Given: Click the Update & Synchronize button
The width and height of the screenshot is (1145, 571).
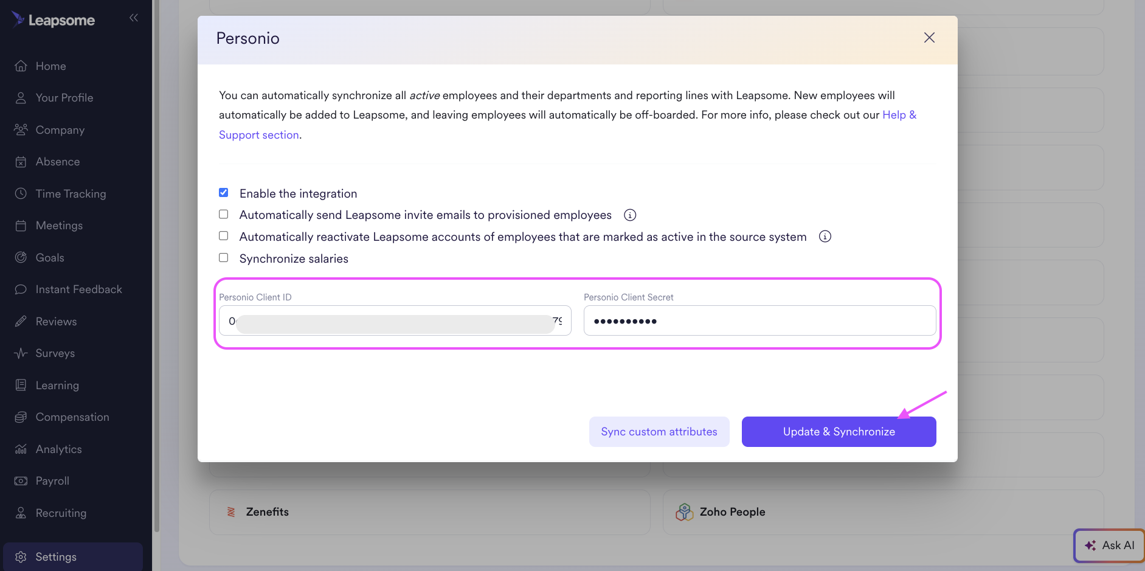Looking at the screenshot, I should click(x=839, y=432).
